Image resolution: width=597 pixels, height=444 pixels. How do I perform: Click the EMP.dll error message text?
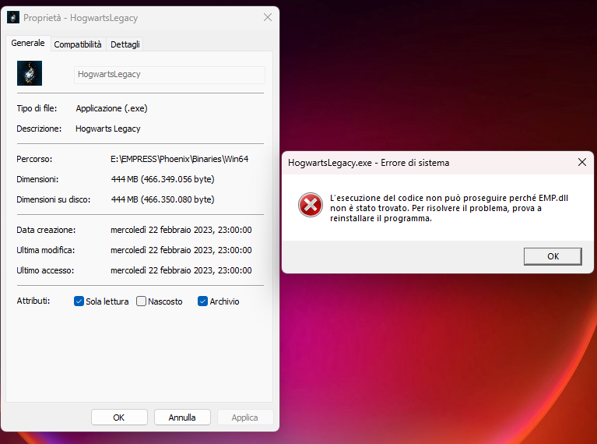click(x=449, y=208)
